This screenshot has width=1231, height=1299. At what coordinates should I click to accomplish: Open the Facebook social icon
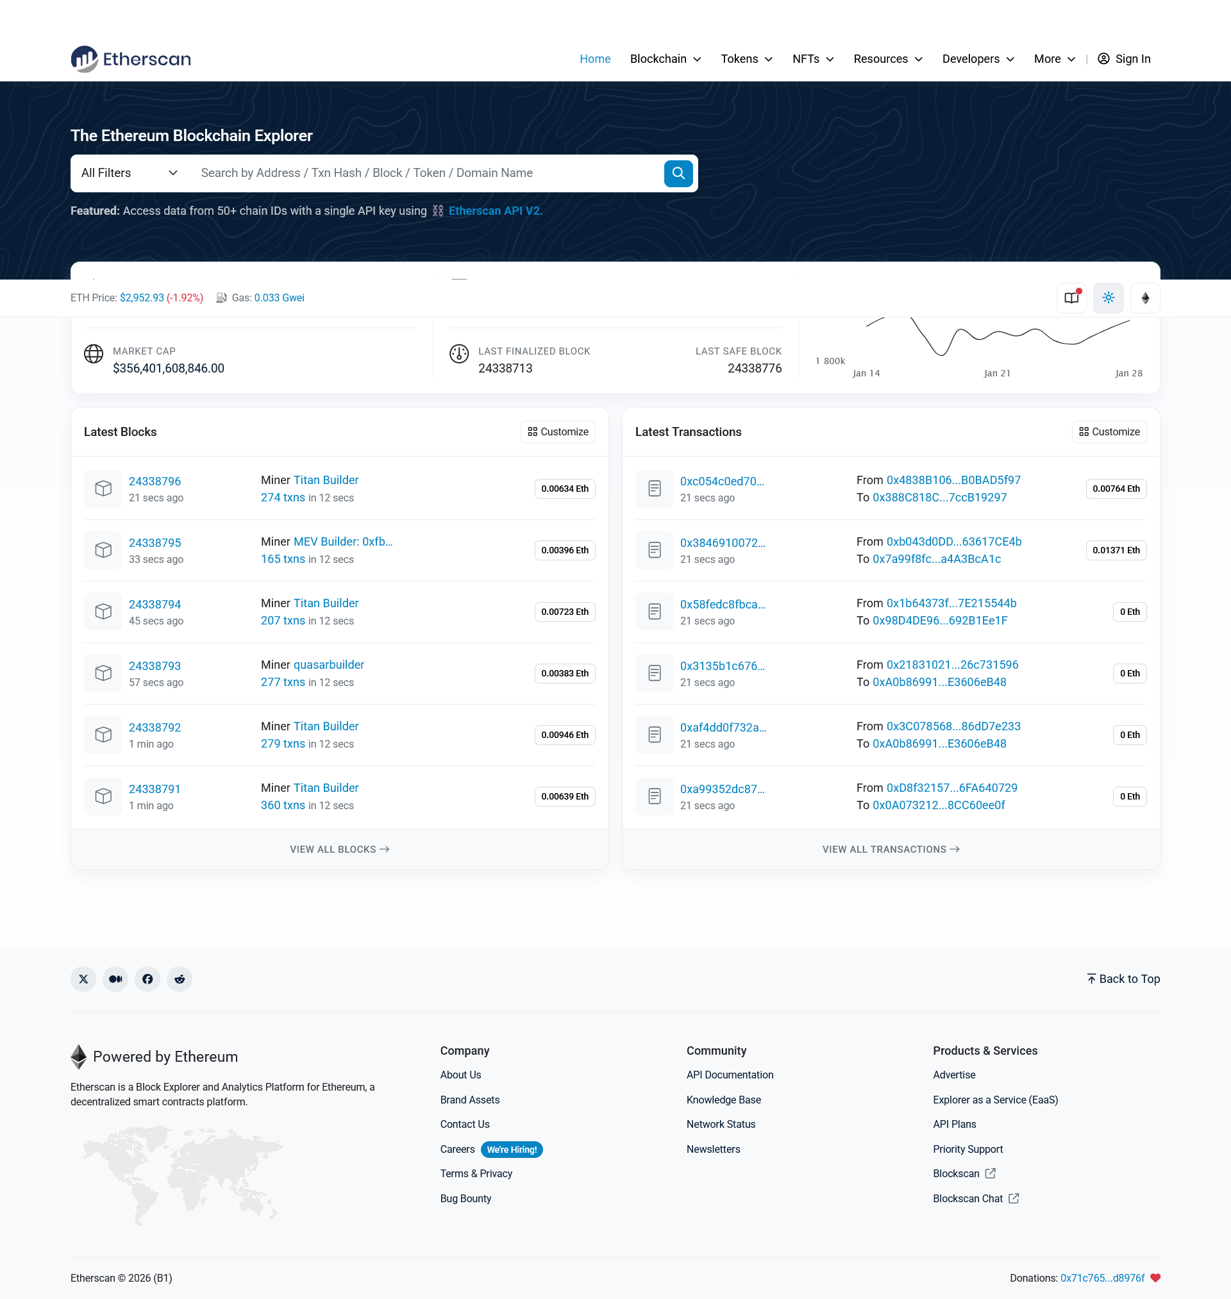[x=147, y=979]
